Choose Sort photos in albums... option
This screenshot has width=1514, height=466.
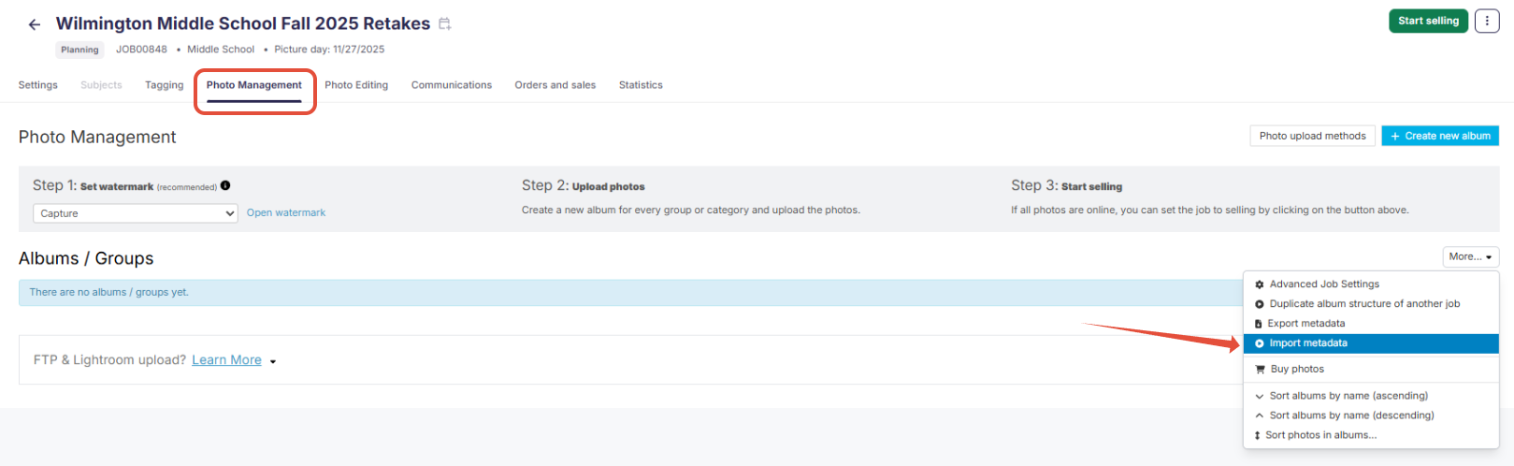click(1371, 435)
